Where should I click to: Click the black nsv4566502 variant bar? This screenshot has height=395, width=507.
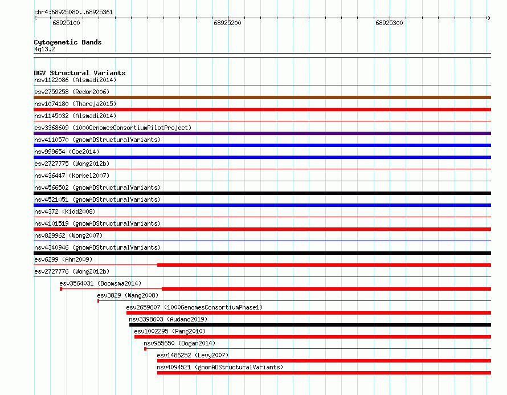click(x=262, y=193)
